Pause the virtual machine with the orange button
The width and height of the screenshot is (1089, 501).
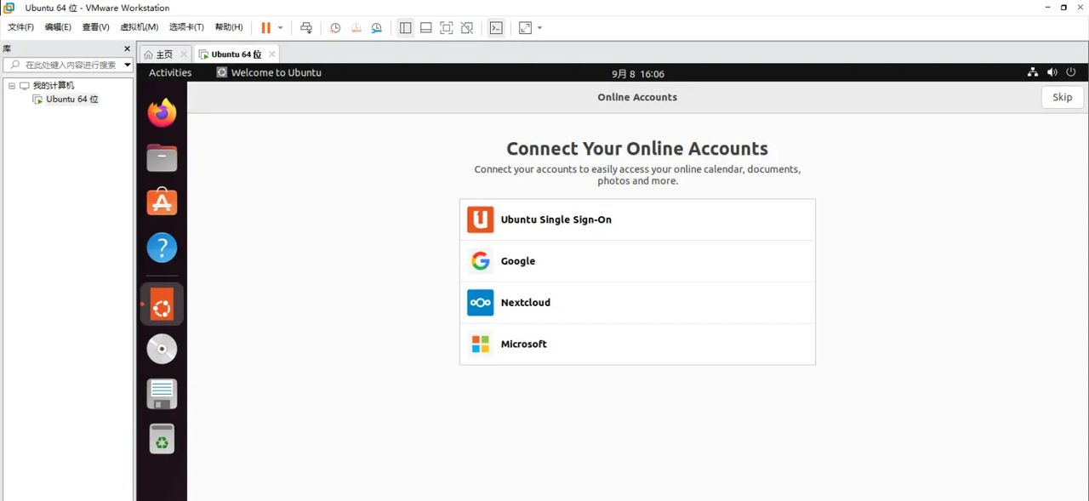pos(265,27)
